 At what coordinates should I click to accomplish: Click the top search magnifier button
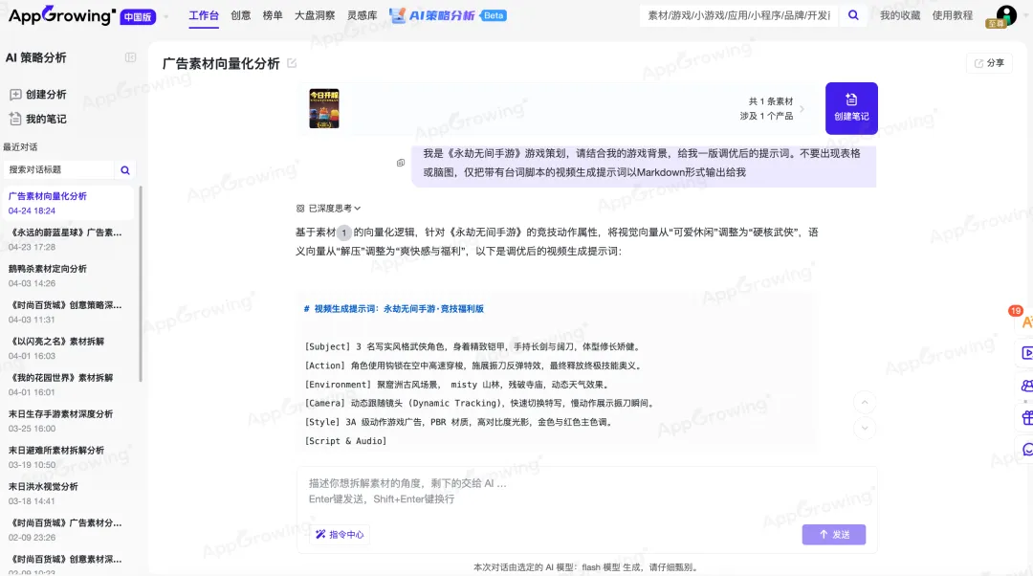click(853, 15)
